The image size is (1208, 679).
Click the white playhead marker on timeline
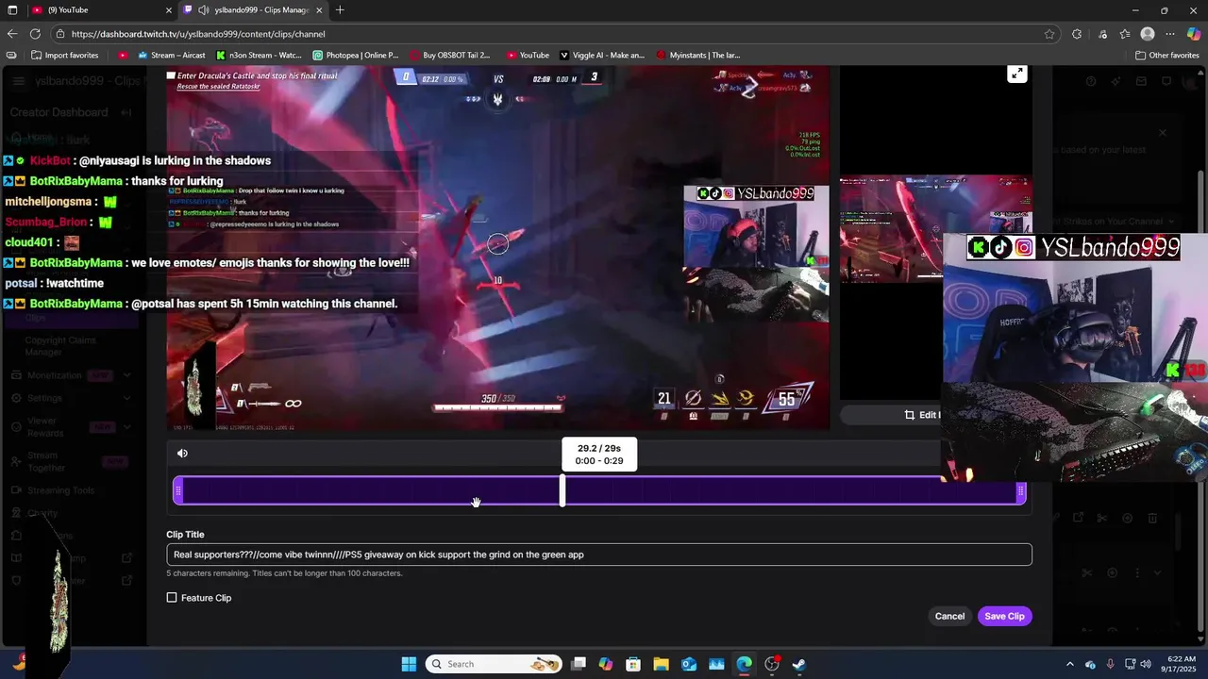pos(562,490)
